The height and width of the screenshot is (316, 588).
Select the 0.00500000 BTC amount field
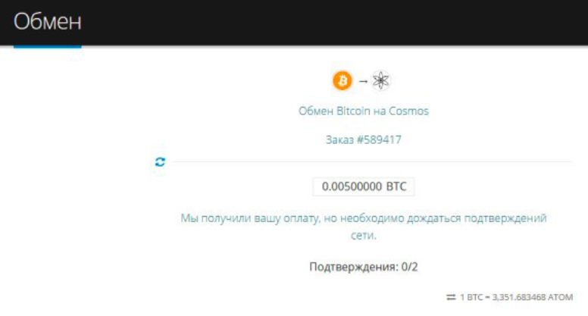(364, 186)
